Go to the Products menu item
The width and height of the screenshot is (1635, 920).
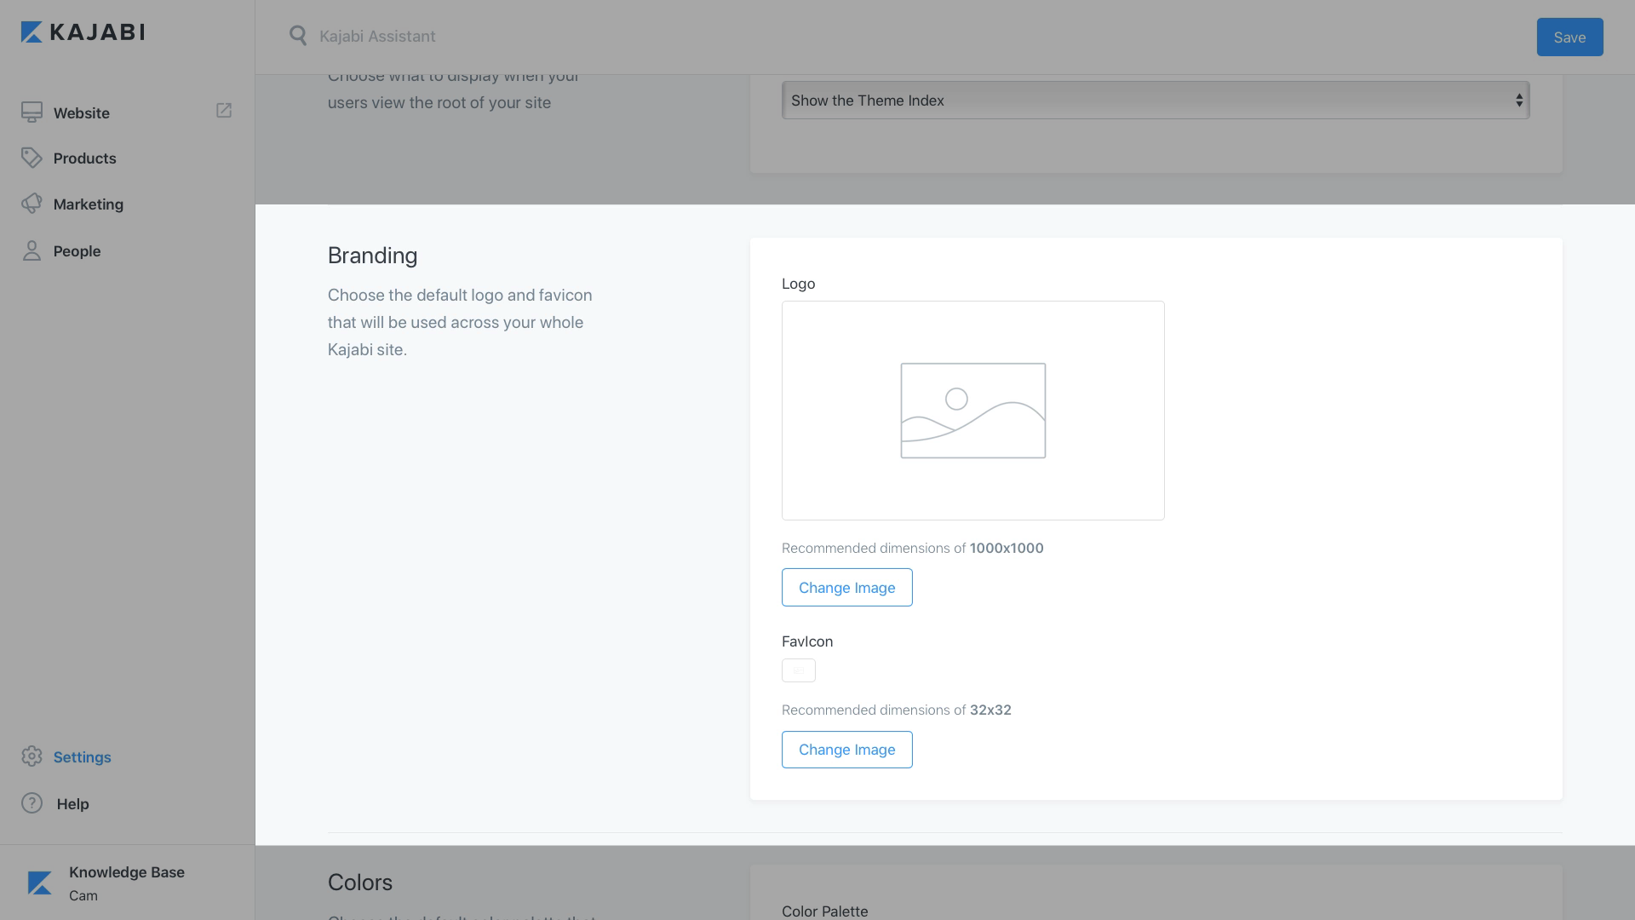pos(84,158)
